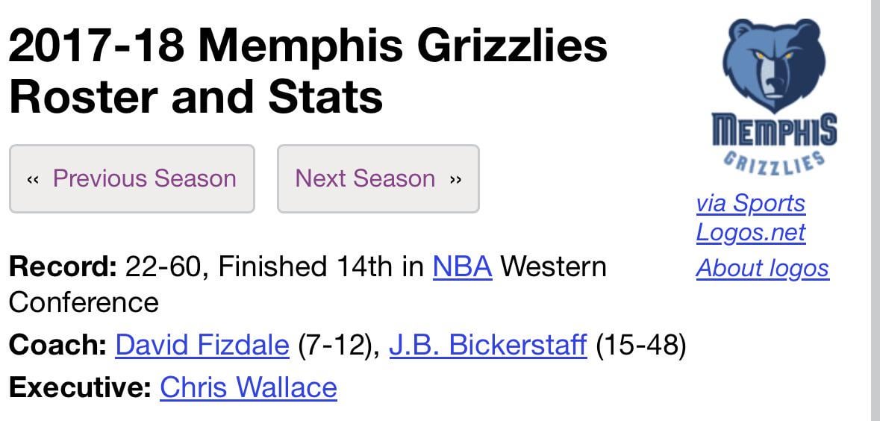Open the About logos link
Screen dimensions: 880x421
[x=762, y=268]
